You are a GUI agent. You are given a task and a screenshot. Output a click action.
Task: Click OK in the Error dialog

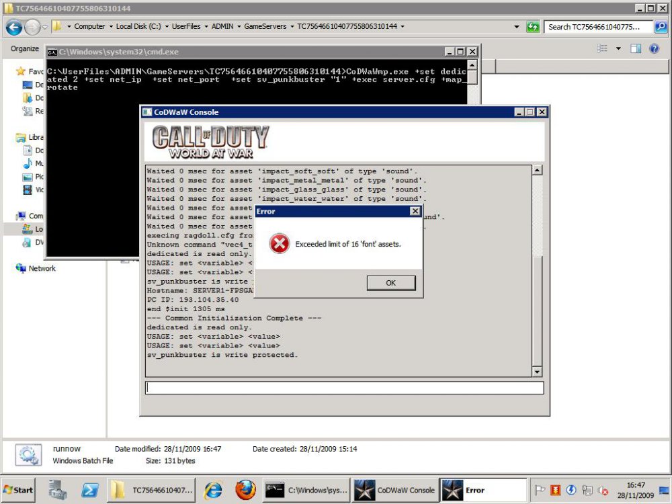pos(390,283)
